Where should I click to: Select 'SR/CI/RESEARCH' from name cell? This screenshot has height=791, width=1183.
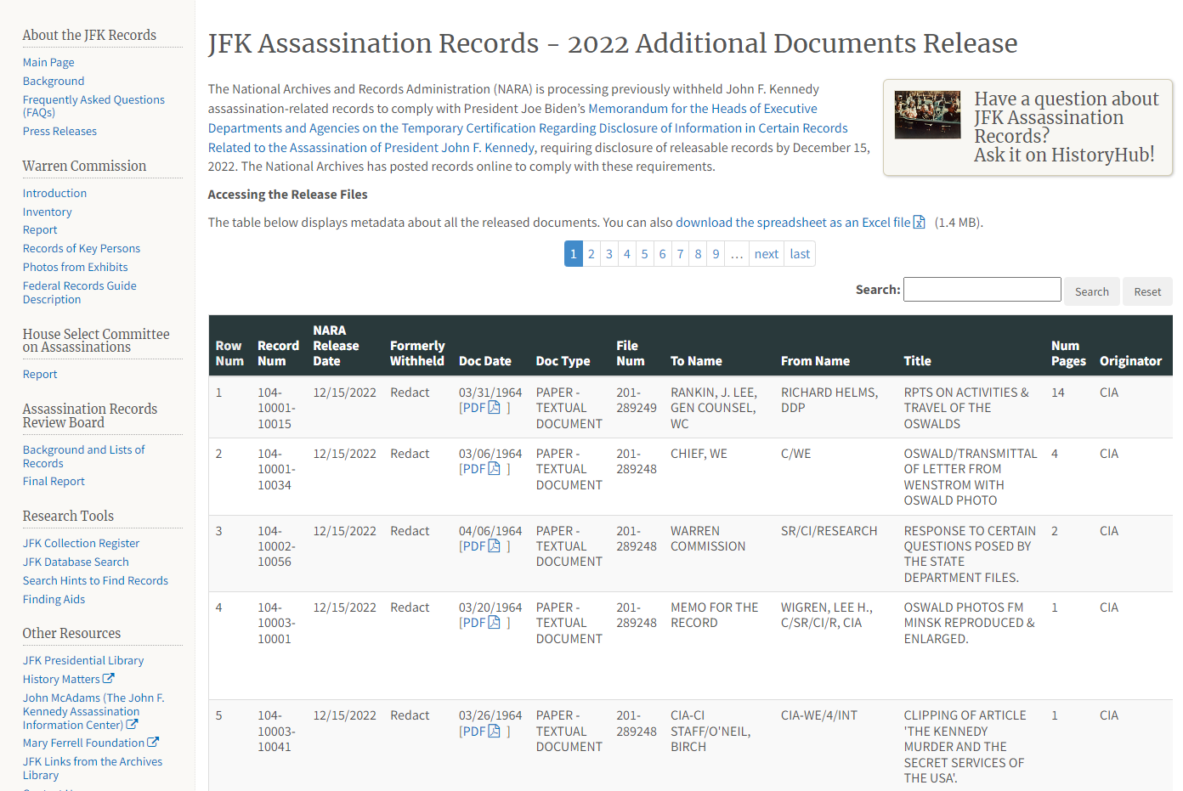[829, 531]
